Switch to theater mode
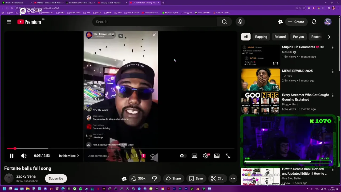 tap(217, 156)
